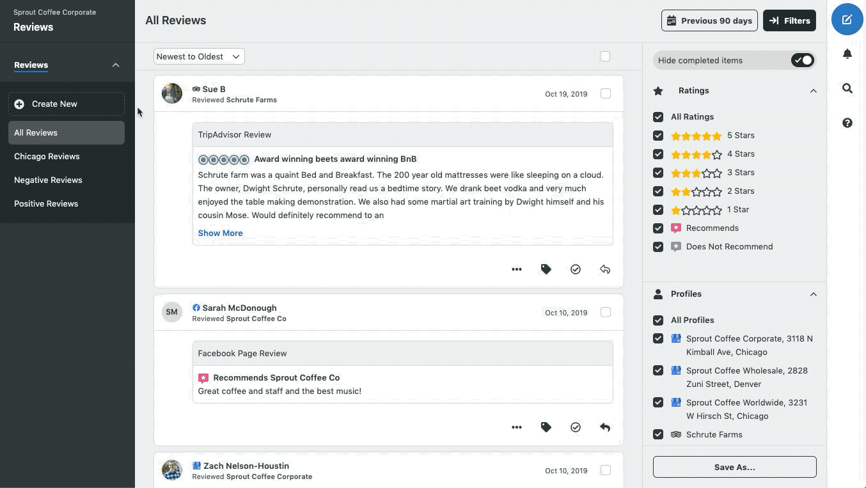
Task: Uncheck Sprout Coffee Corporate profile checkbox
Action: (x=658, y=339)
